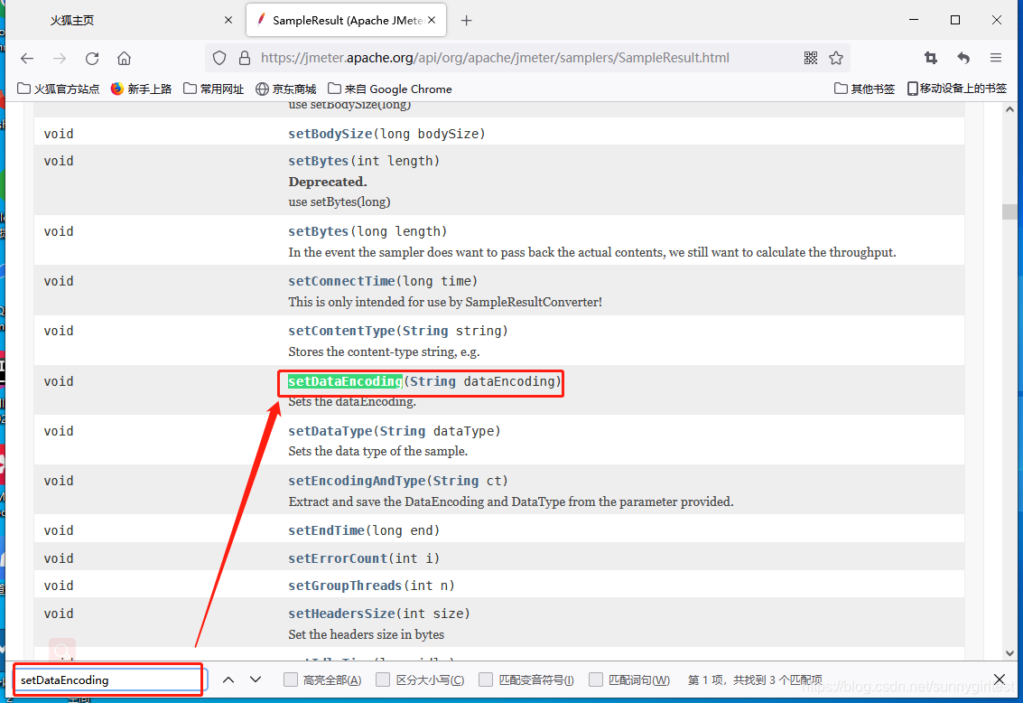Click String type in setDataType signature
Image resolution: width=1023 pixels, height=703 pixels.
click(403, 431)
